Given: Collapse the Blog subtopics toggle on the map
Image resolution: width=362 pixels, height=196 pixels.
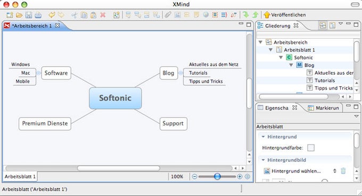Looking at the screenshot, I should click(181, 73).
